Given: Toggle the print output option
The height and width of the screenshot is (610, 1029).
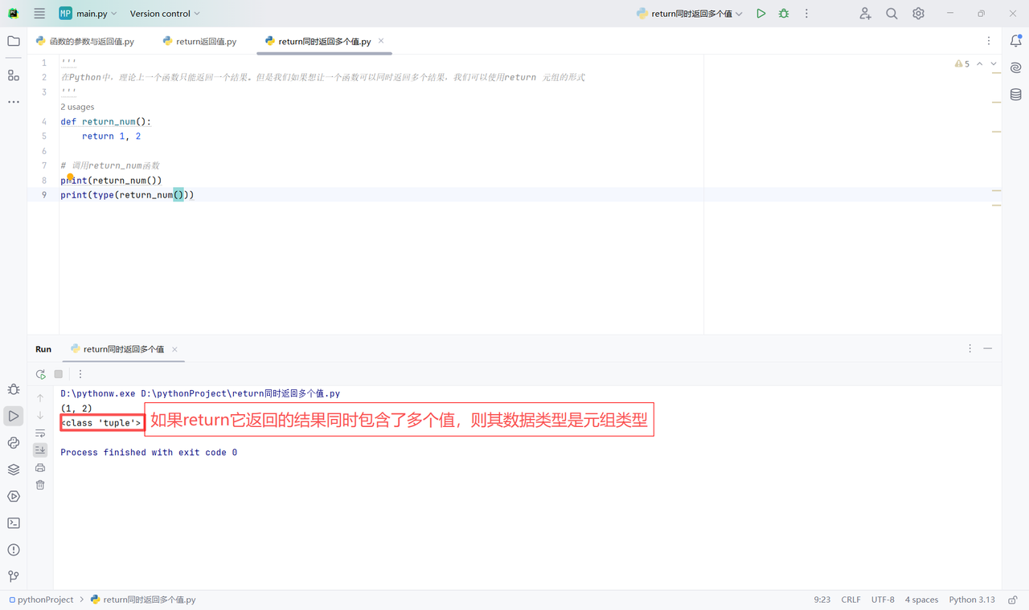Looking at the screenshot, I should [39, 467].
